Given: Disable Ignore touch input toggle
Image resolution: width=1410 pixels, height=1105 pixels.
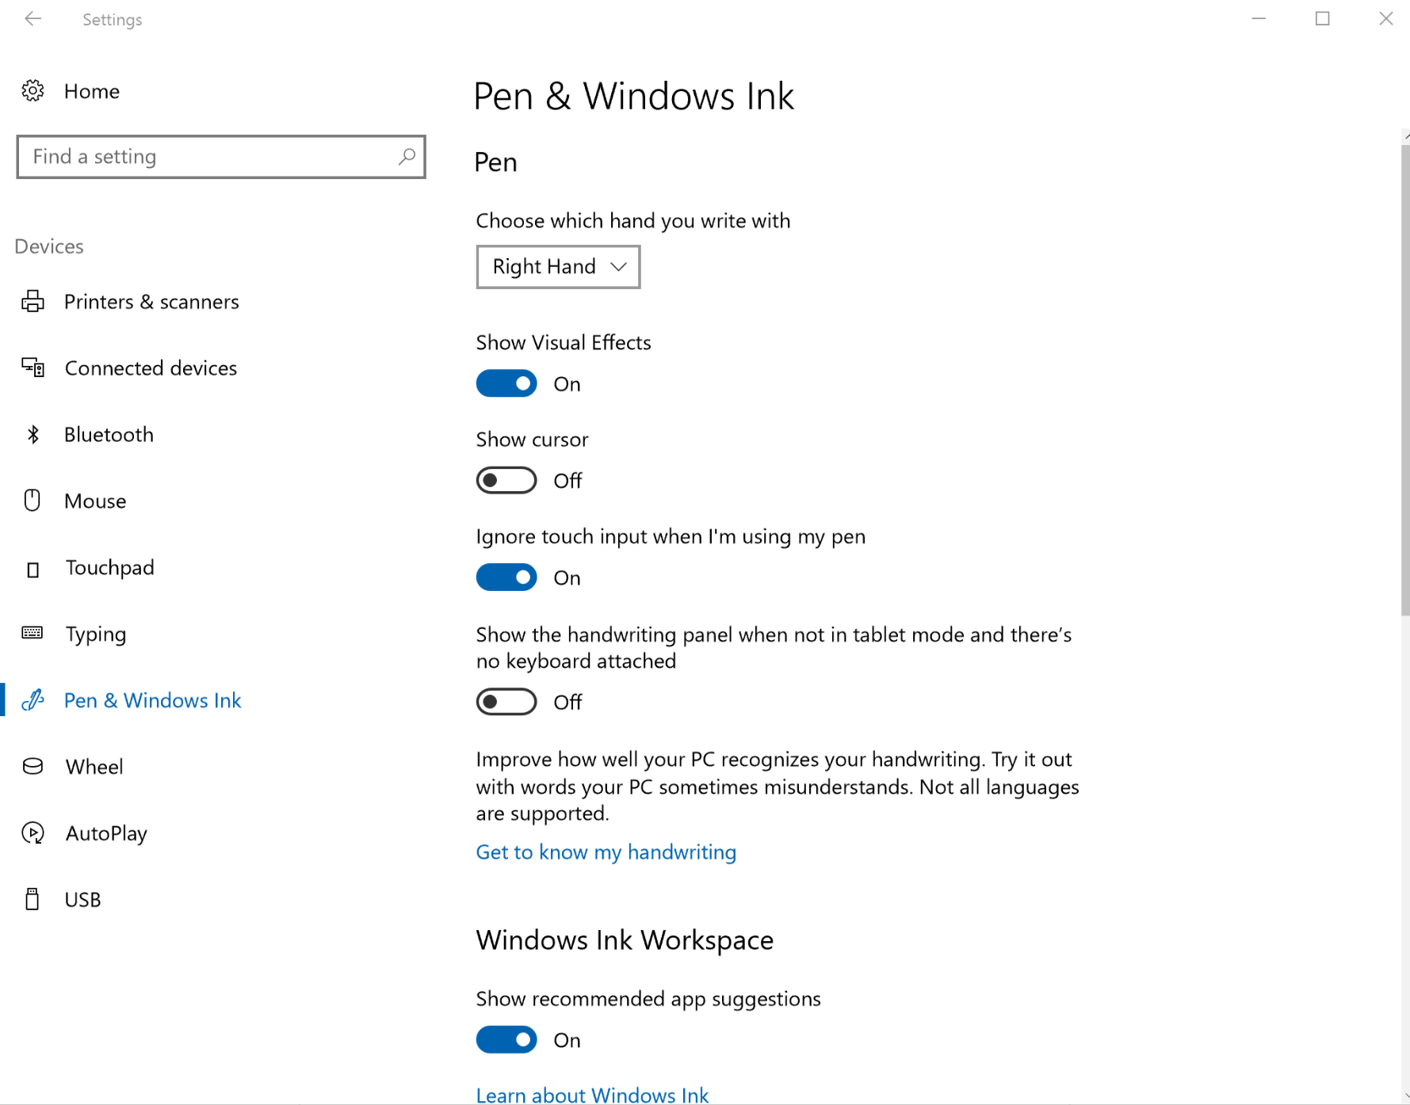Looking at the screenshot, I should pos(506,578).
